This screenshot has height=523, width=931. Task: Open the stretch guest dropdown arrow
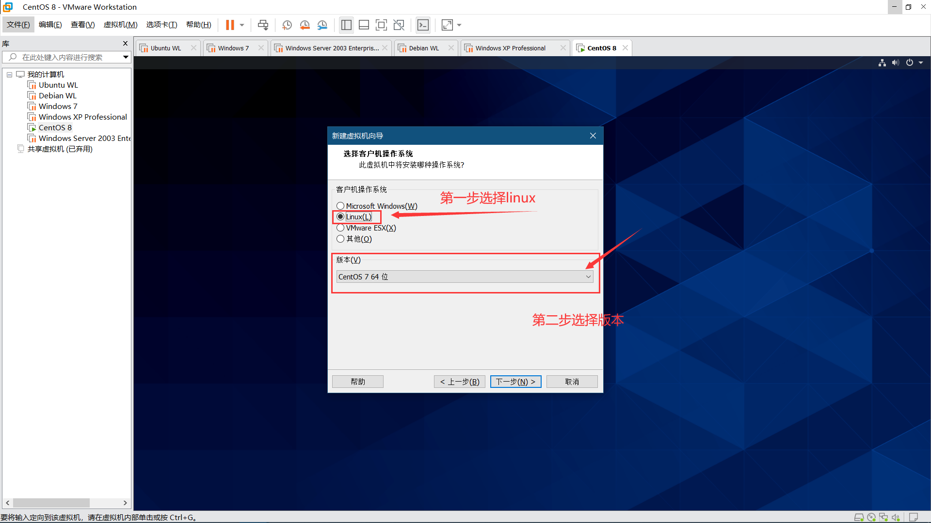coord(459,25)
